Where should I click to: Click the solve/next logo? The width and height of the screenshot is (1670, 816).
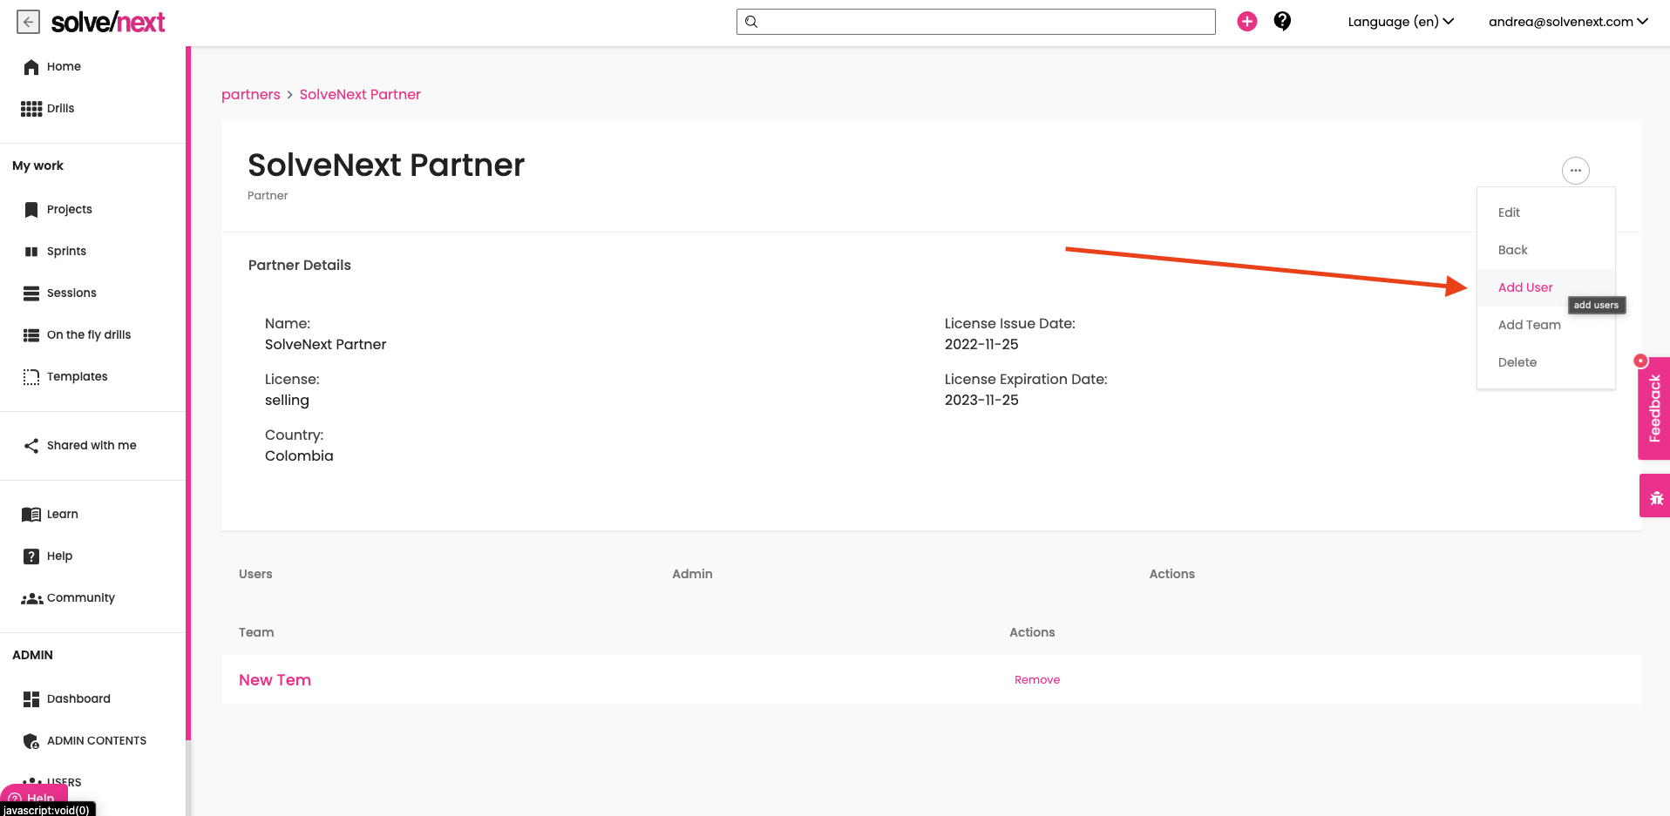108,22
